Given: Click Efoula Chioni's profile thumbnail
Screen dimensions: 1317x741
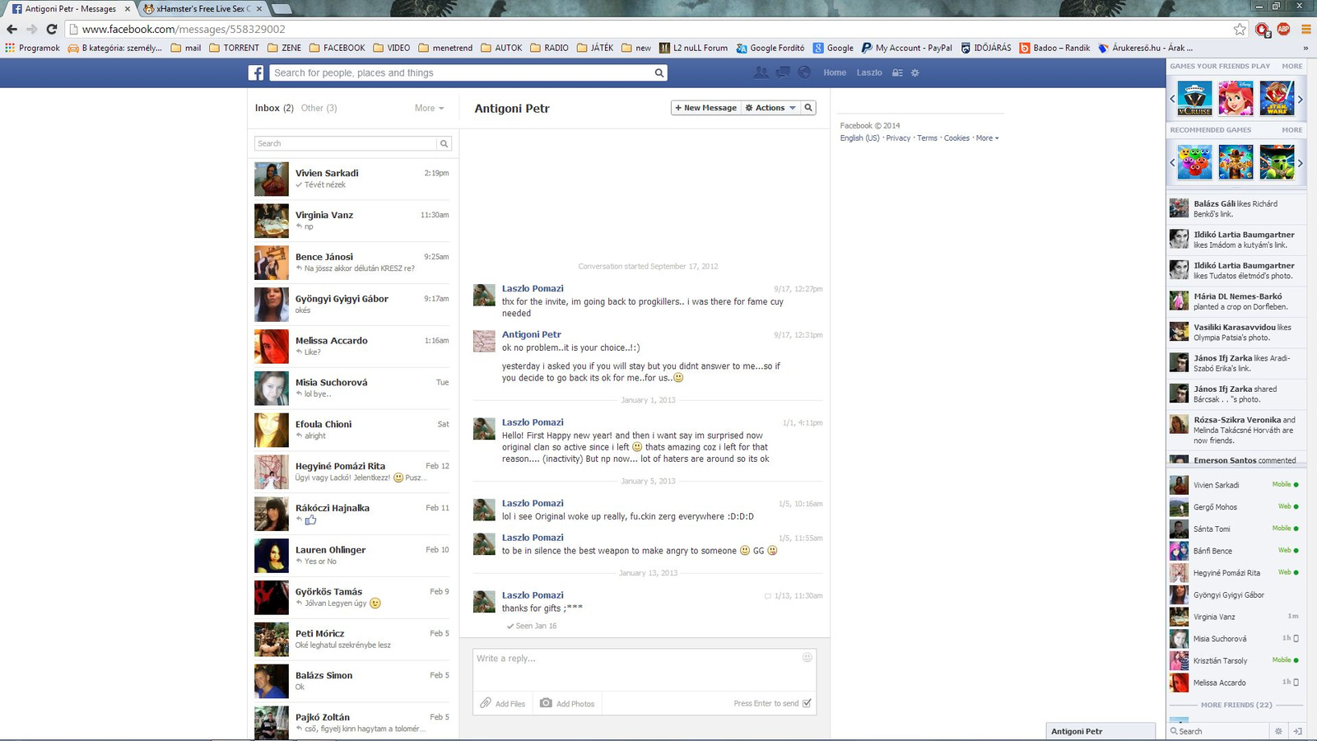Looking at the screenshot, I should click(x=272, y=430).
